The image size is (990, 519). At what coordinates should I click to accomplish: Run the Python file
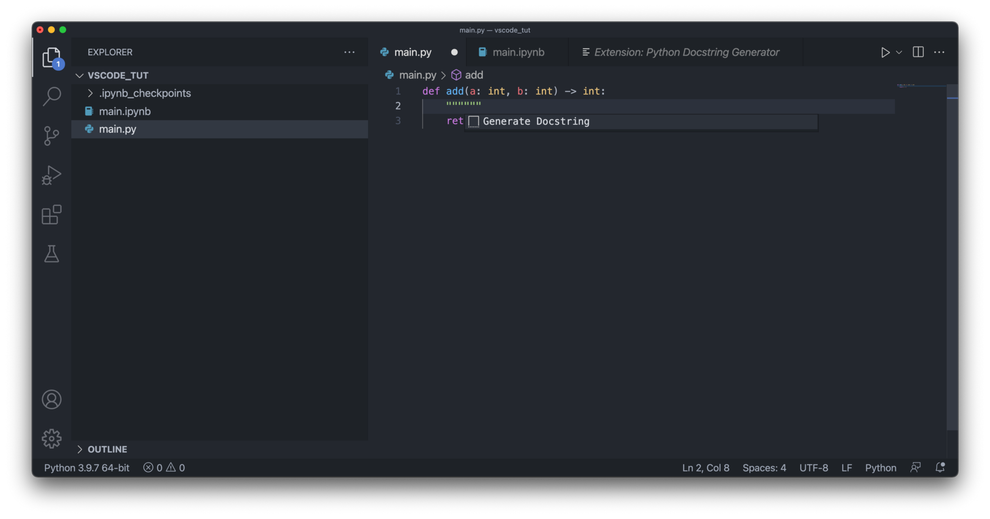[x=886, y=52]
